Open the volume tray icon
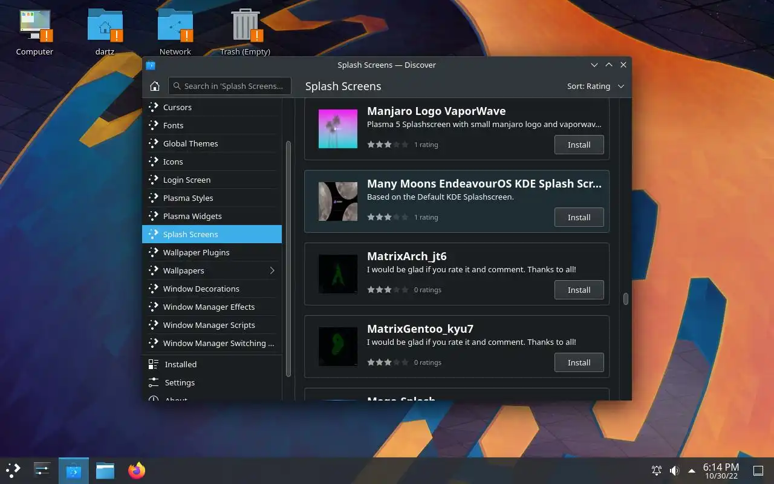 click(674, 470)
